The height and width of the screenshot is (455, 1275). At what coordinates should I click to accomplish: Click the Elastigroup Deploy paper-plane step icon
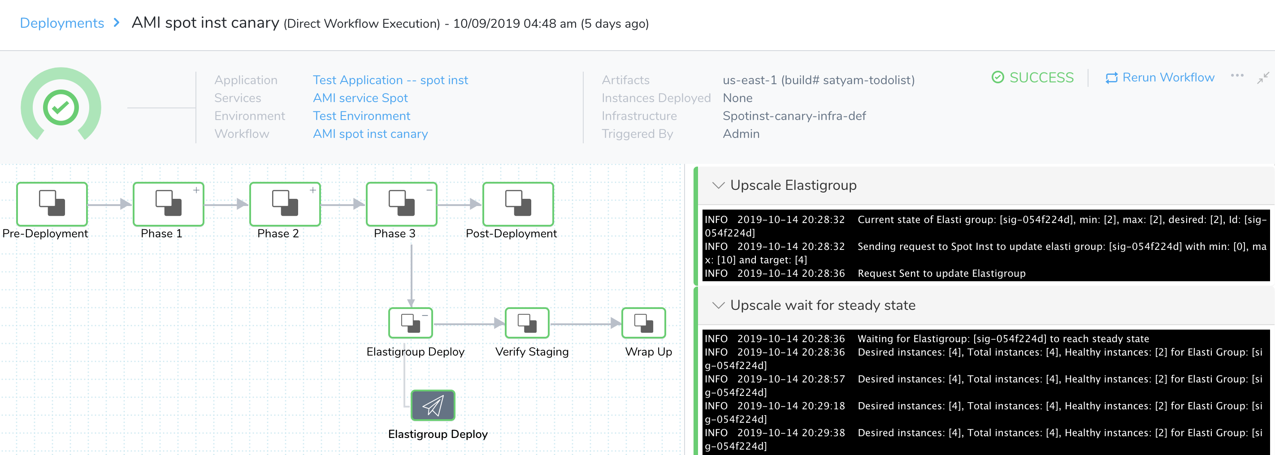pyautogui.click(x=433, y=406)
